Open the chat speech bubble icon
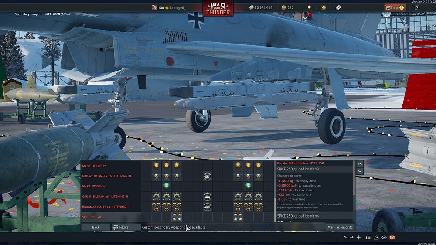 (384, 238)
